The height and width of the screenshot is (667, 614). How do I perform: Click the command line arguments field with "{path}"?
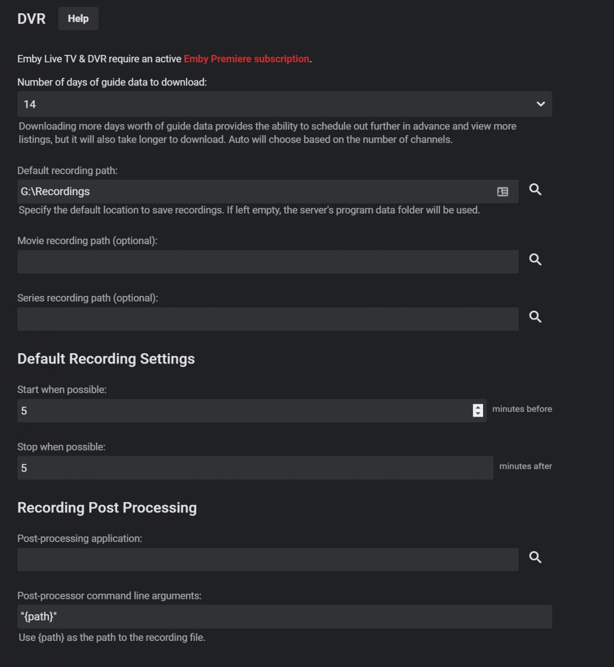click(284, 617)
